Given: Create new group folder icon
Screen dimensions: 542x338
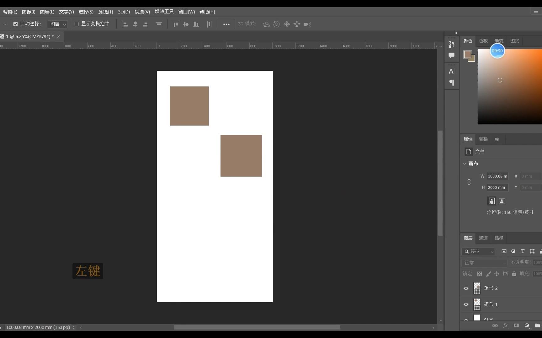Looking at the screenshot, I should (537, 325).
